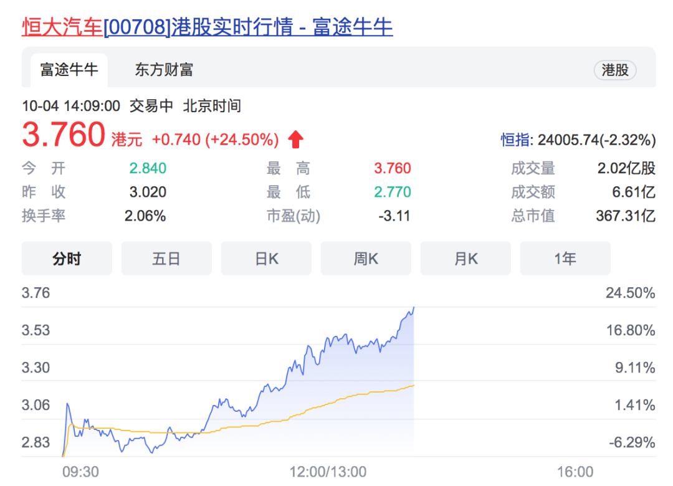Click the 港股 market pill label
The image size is (673, 486).
(x=614, y=70)
